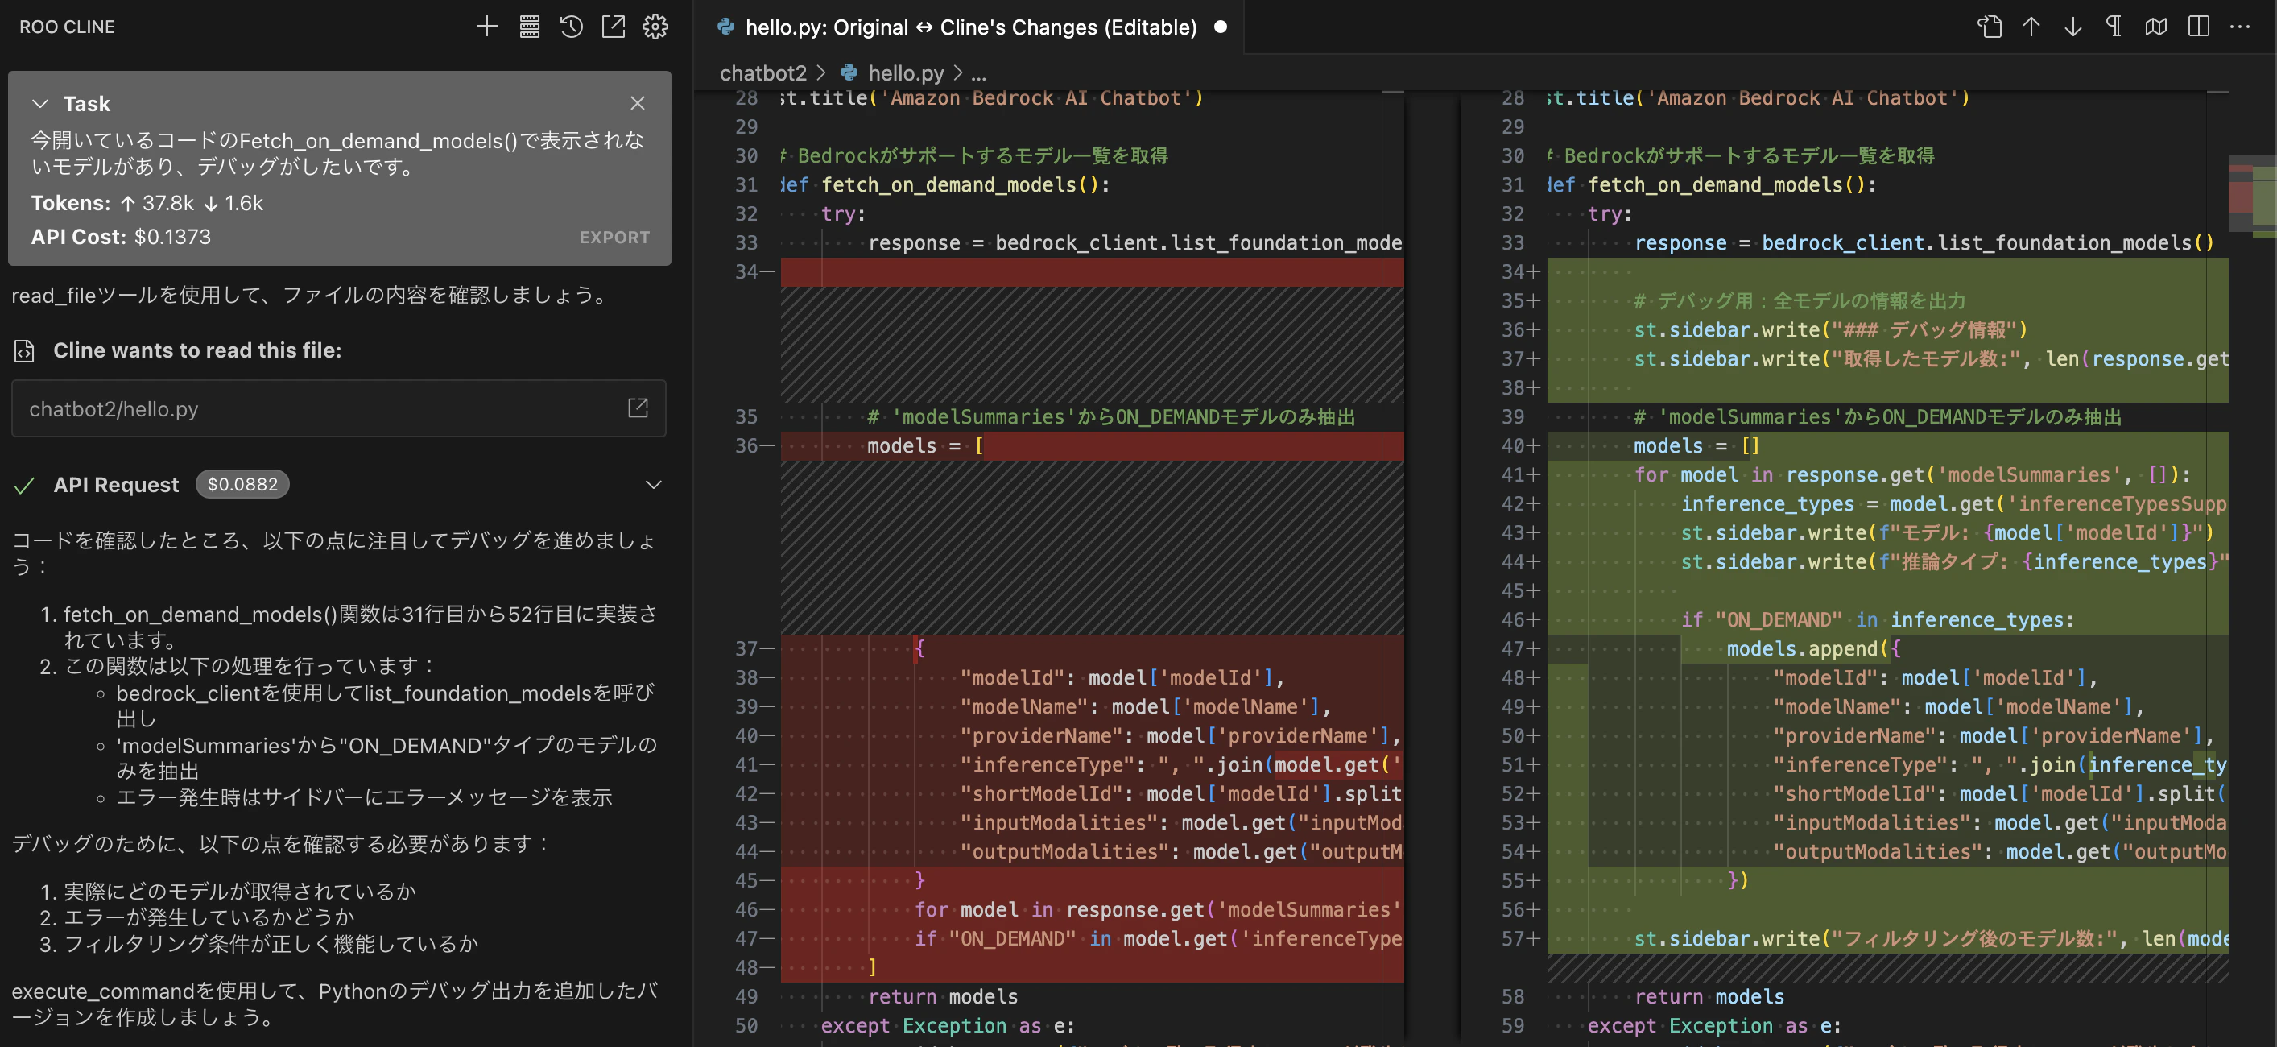The image size is (2277, 1047).
Task: Click the chatbot2/hello.py file path box
Action: pos(338,408)
